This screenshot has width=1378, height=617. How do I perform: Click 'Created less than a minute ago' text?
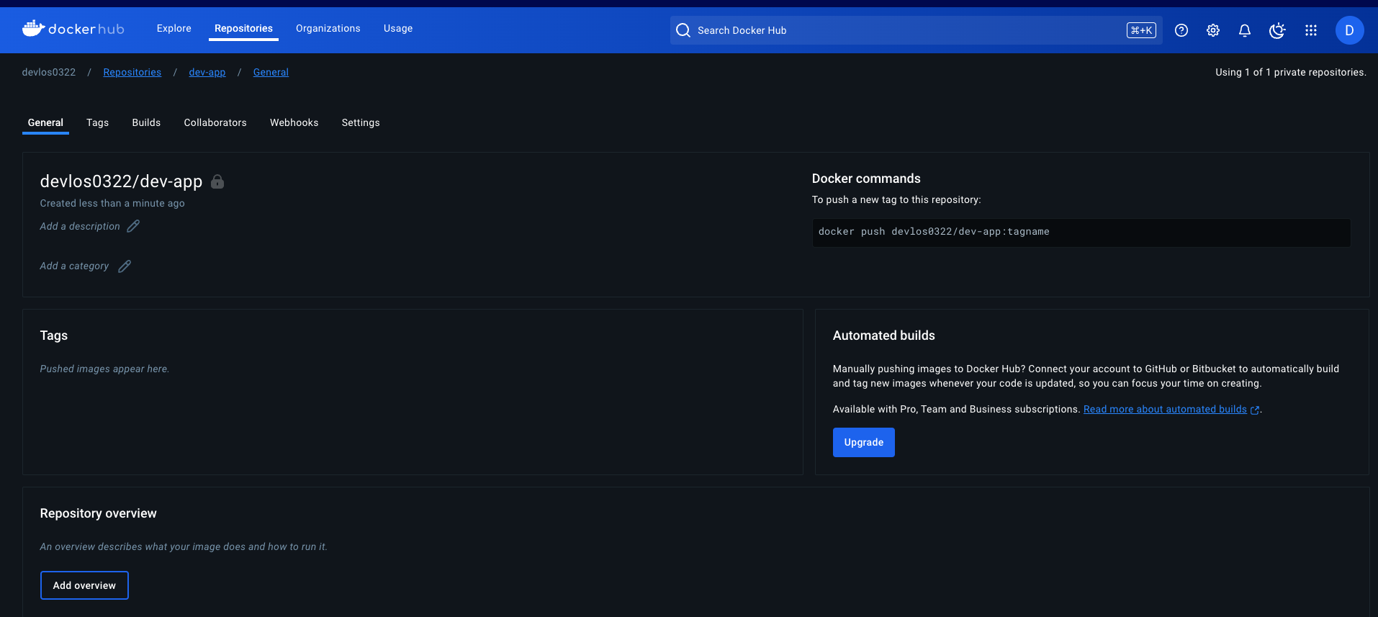pos(112,203)
